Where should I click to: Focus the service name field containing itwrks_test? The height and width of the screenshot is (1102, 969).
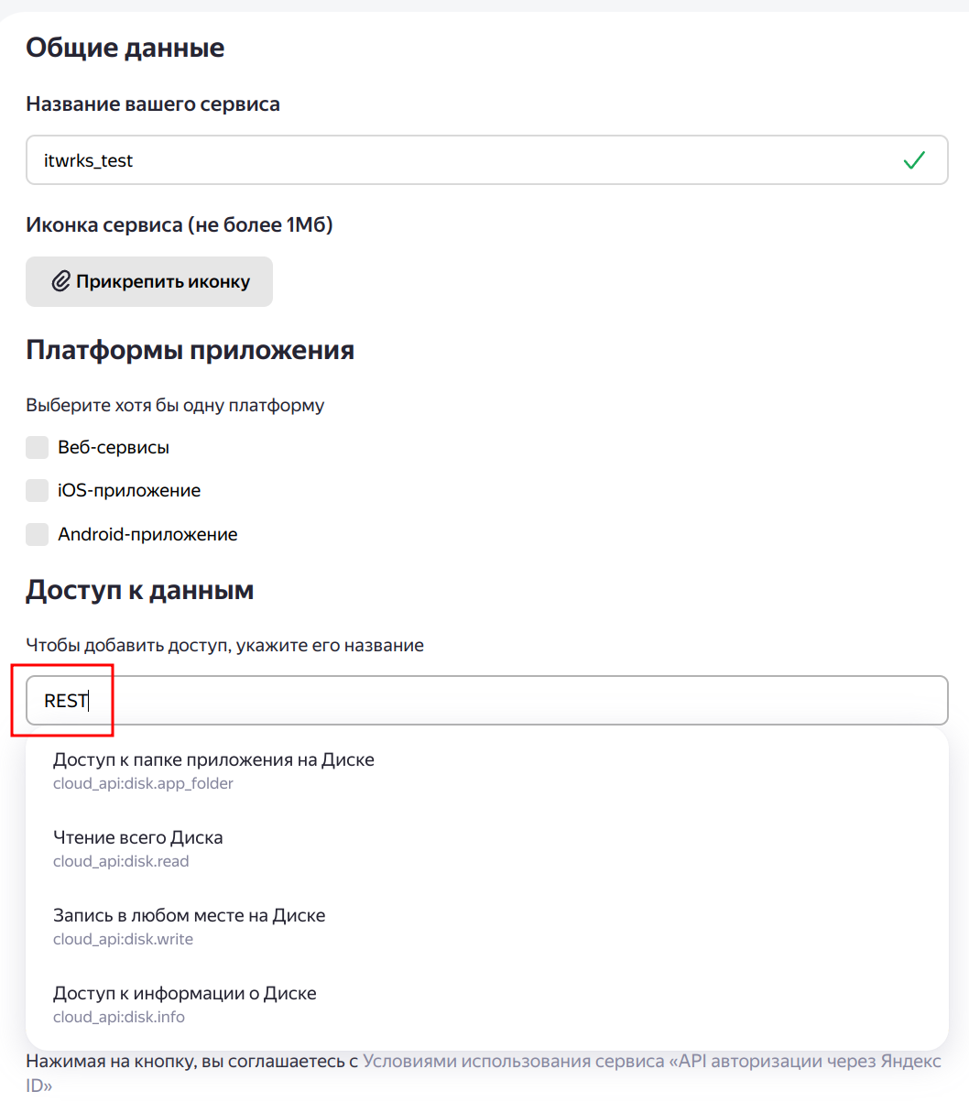pyautogui.click(x=458, y=161)
